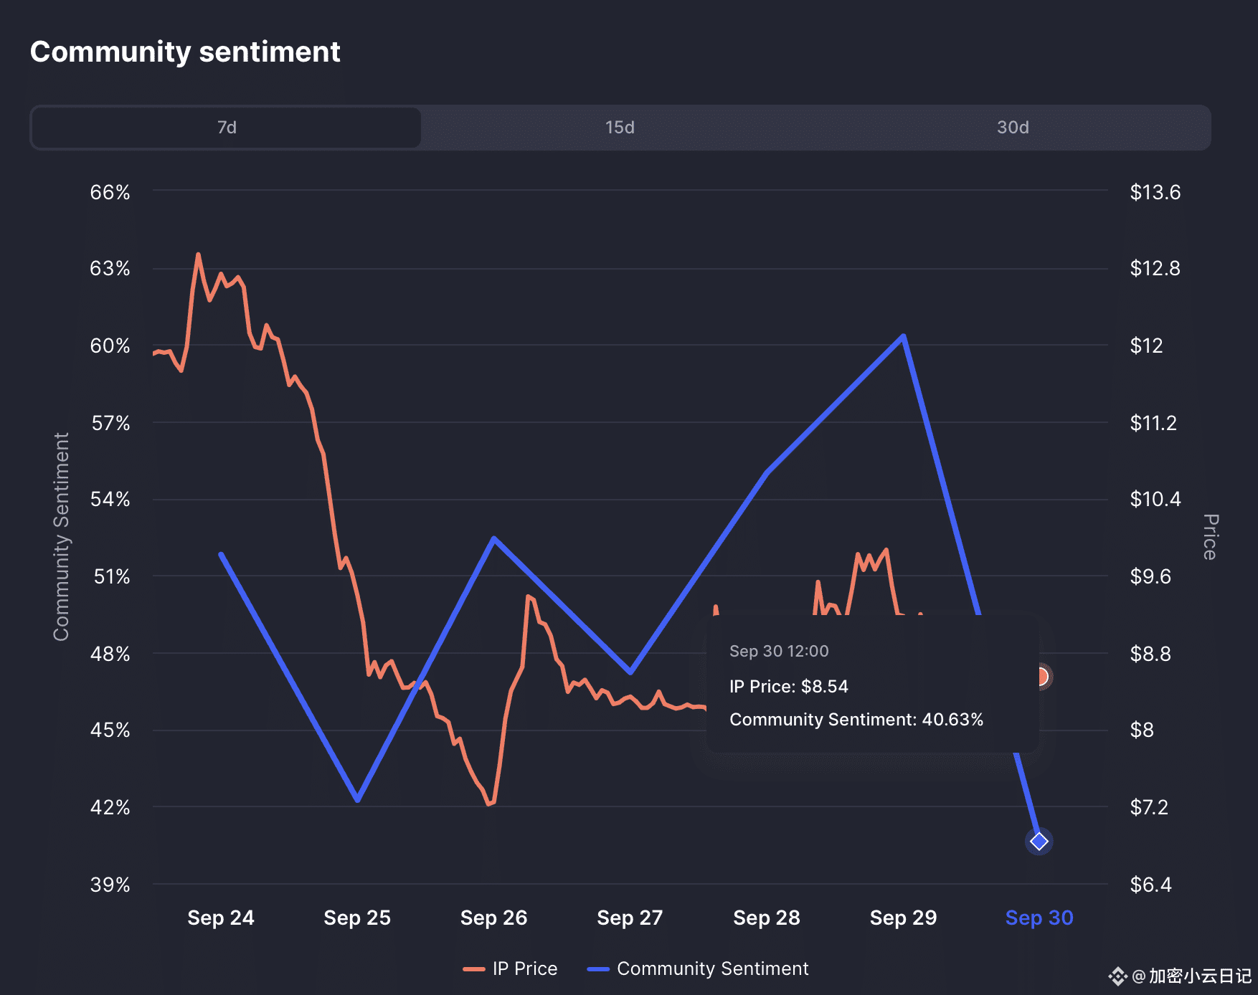Click the Sep 28 x-axis date label
Viewport: 1258px width, 995px height.
coord(767,918)
